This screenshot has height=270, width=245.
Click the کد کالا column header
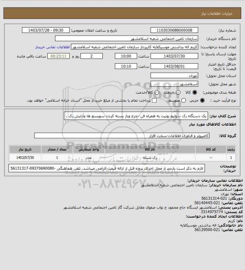pyautogui.click(x=211, y=149)
